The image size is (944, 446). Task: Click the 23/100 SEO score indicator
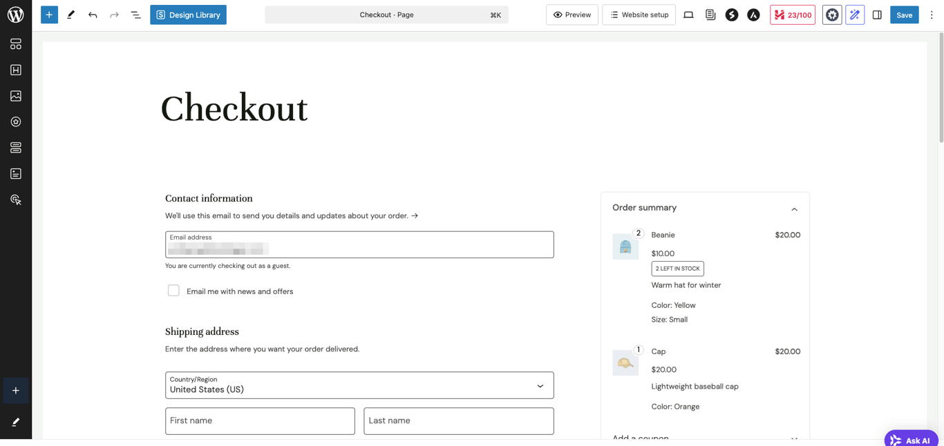click(793, 14)
